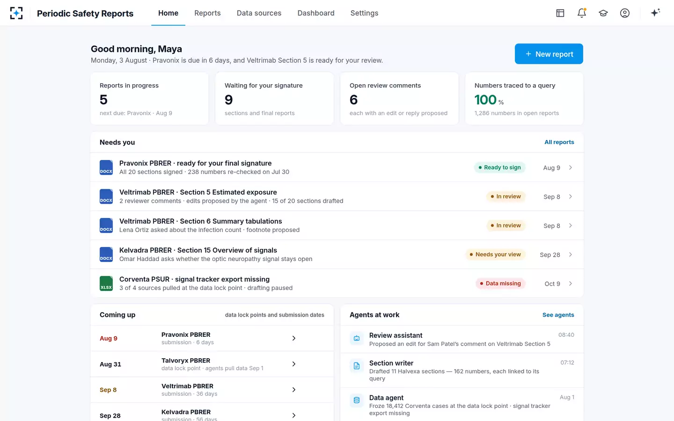Expand the Pravonix ready to sign row chevron

(x=571, y=167)
